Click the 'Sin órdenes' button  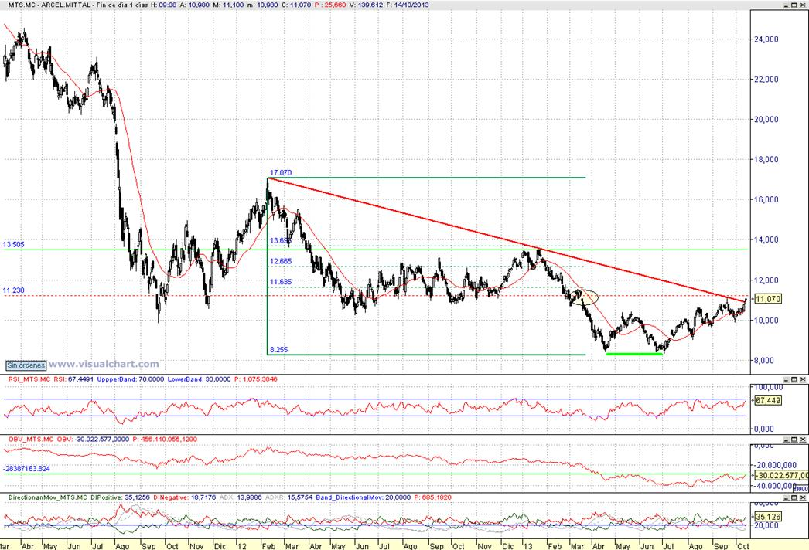[x=26, y=365]
